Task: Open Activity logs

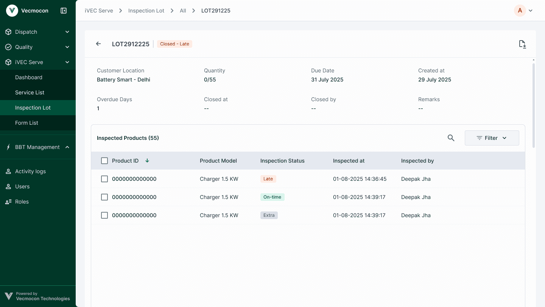Action: click(38, 171)
